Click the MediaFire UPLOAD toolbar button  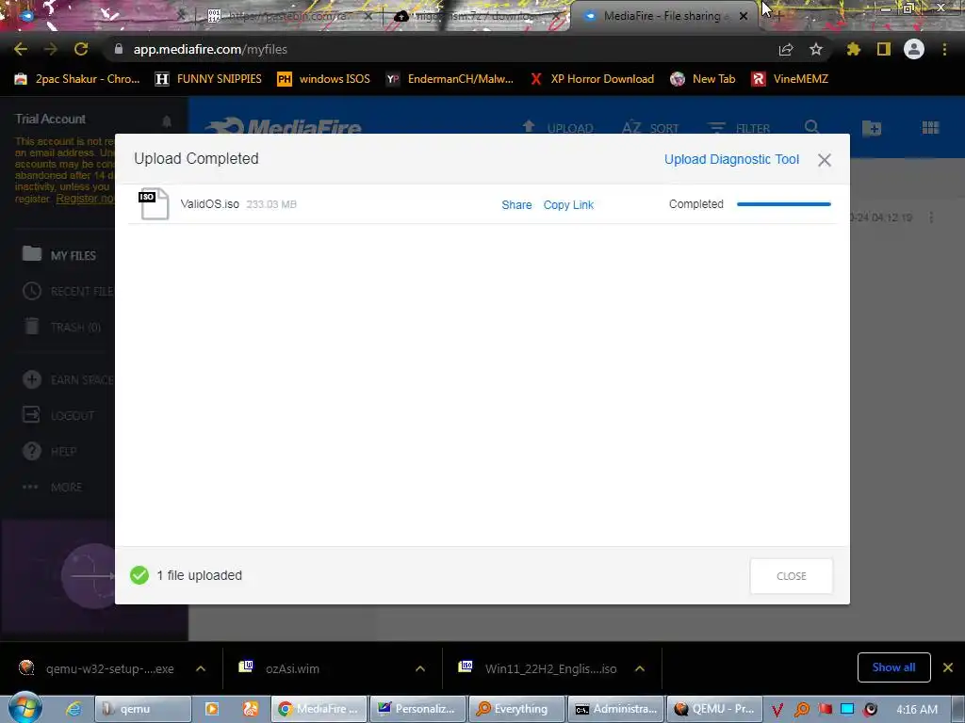(557, 128)
